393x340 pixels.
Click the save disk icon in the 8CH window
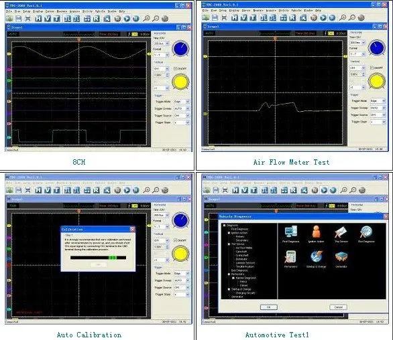pos(18,19)
